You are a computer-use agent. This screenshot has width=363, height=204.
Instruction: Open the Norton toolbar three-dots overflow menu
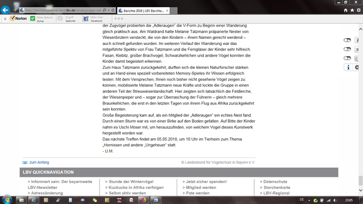point(118,18)
